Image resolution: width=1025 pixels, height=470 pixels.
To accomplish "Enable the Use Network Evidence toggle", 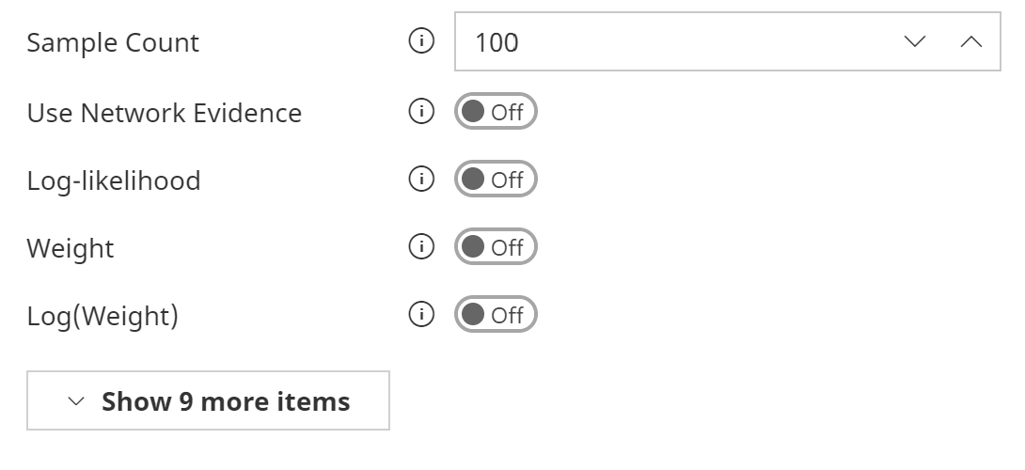I will click(x=496, y=112).
